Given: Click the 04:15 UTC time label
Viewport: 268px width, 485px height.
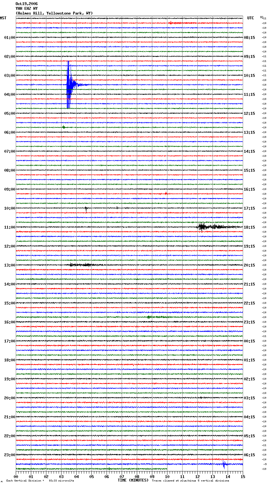Looking at the screenshot, I should tap(249, 417).
